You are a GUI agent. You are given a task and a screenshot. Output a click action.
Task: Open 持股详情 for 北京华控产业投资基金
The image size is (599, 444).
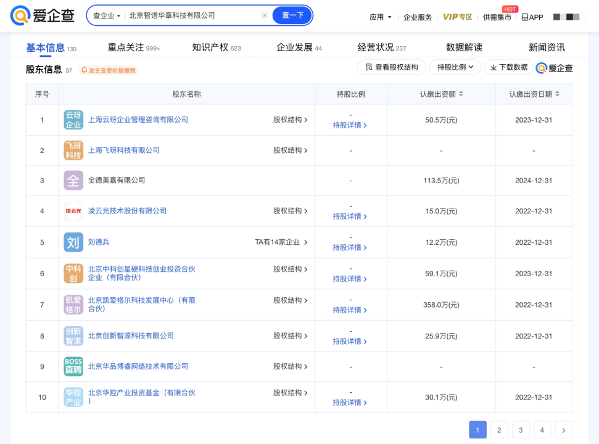point(350,403)
